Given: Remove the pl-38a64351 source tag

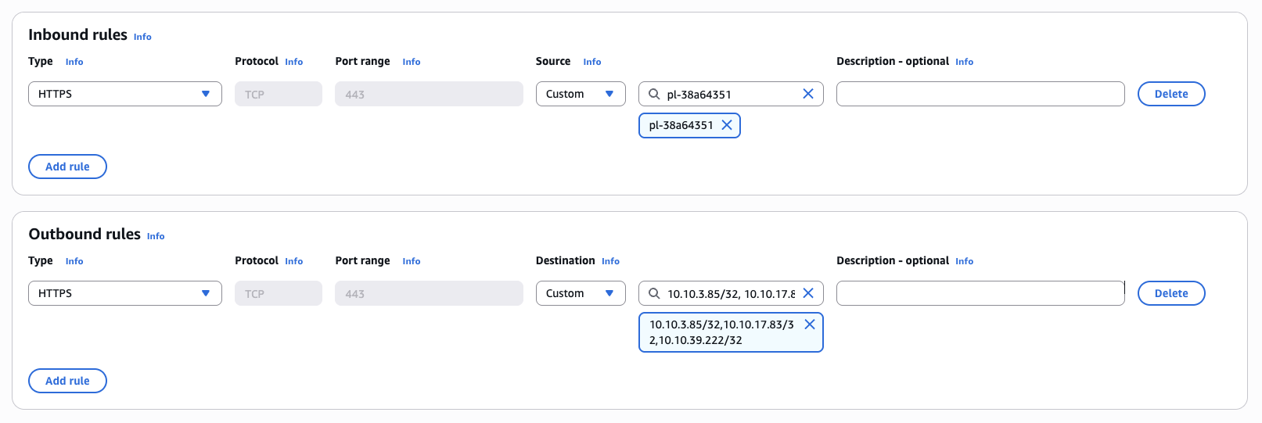Looking at the screenshot, I should tap(727, 125).
